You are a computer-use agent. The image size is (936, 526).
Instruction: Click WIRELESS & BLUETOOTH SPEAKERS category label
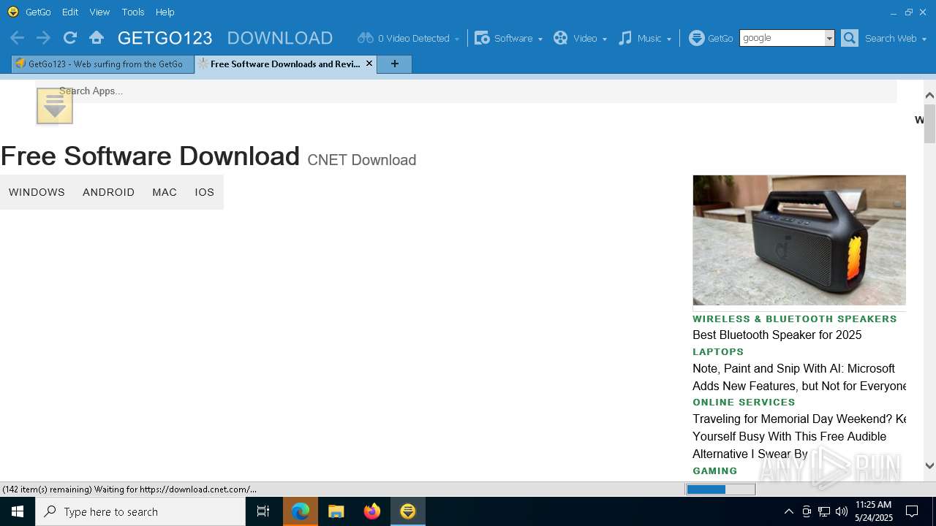[x=795, y=319]
